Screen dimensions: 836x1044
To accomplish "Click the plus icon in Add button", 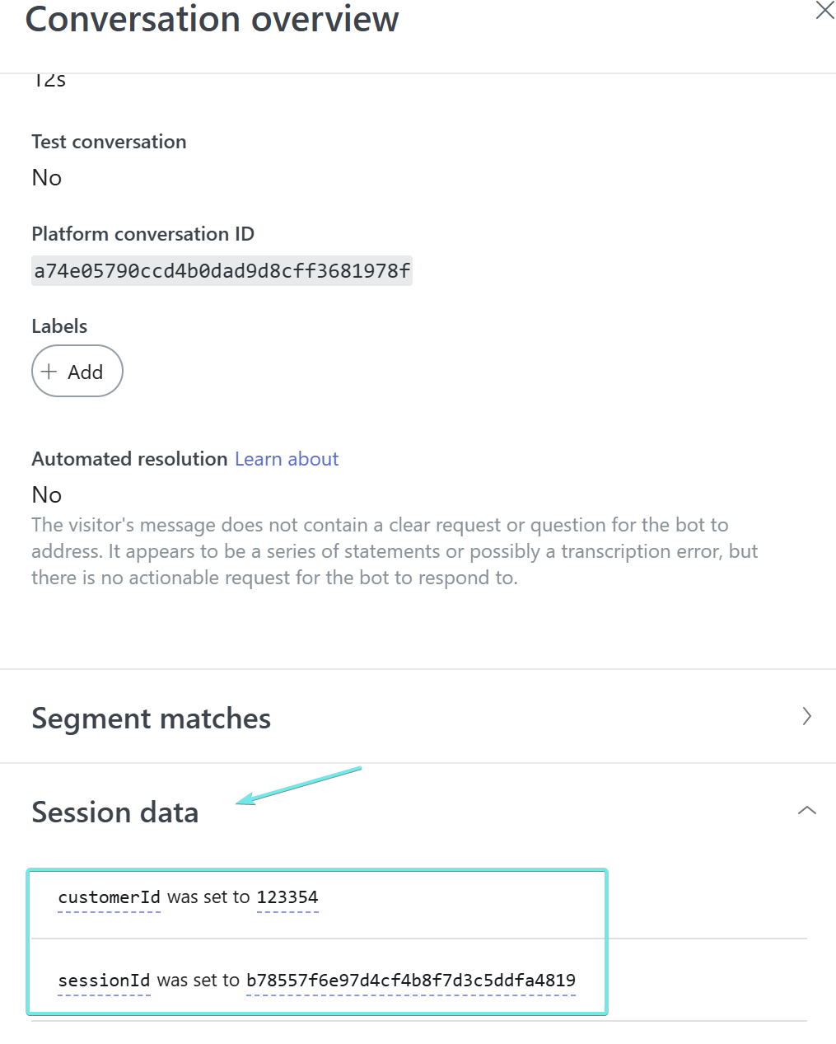I will click(49, 372).
